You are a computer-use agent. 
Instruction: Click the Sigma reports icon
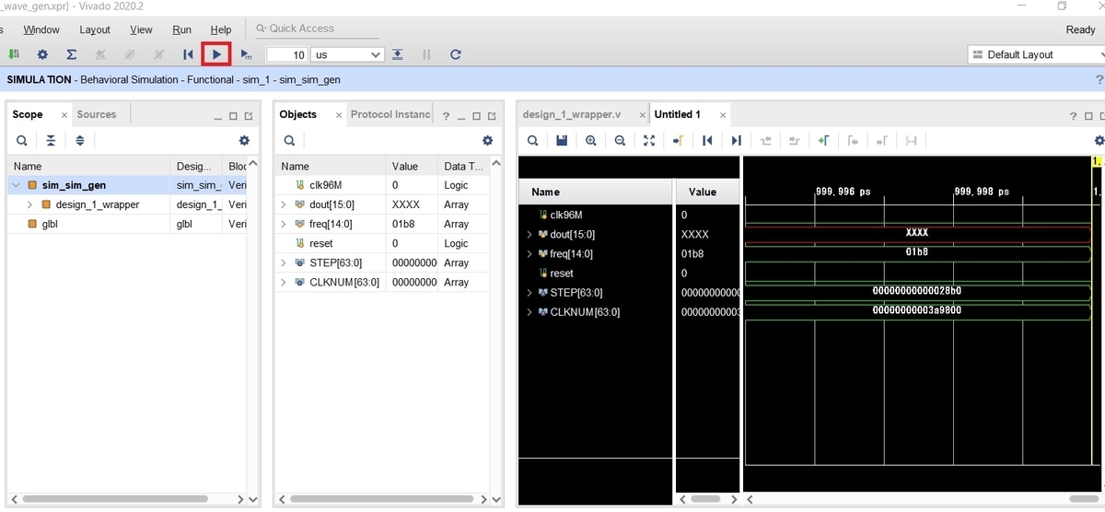click(x=71, y=54)
